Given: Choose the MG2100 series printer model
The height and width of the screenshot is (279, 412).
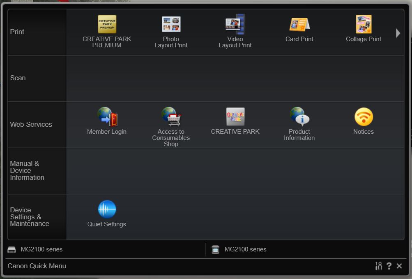Looking at the screenshot, I should coord(41,249).
